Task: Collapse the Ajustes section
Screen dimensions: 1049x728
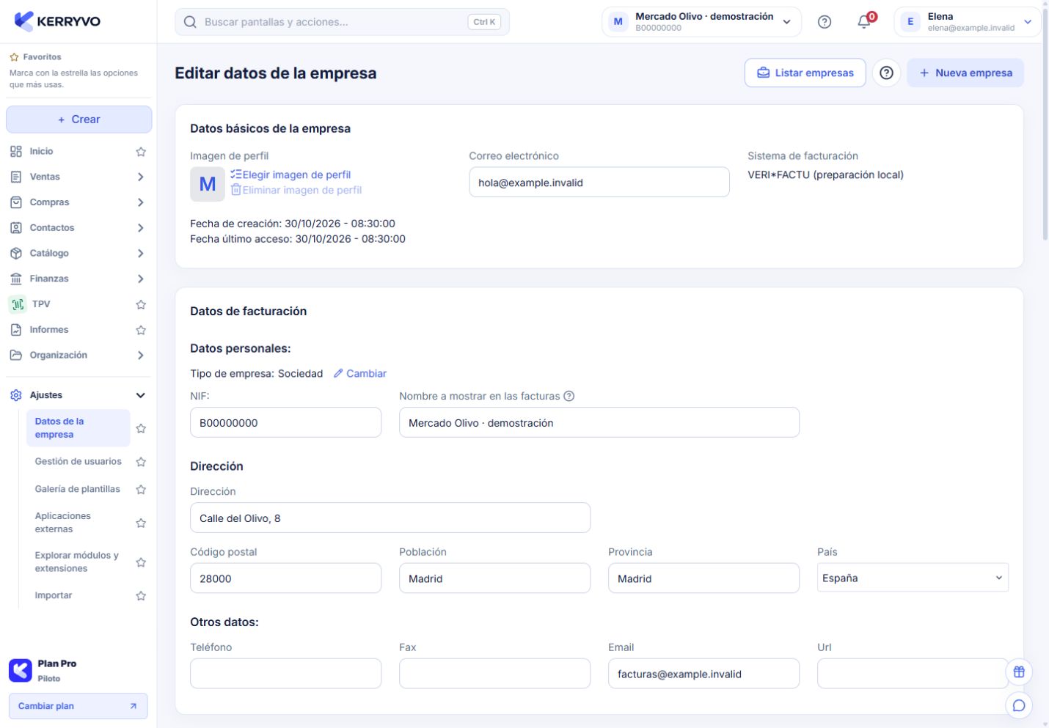Action: (141, 395)
